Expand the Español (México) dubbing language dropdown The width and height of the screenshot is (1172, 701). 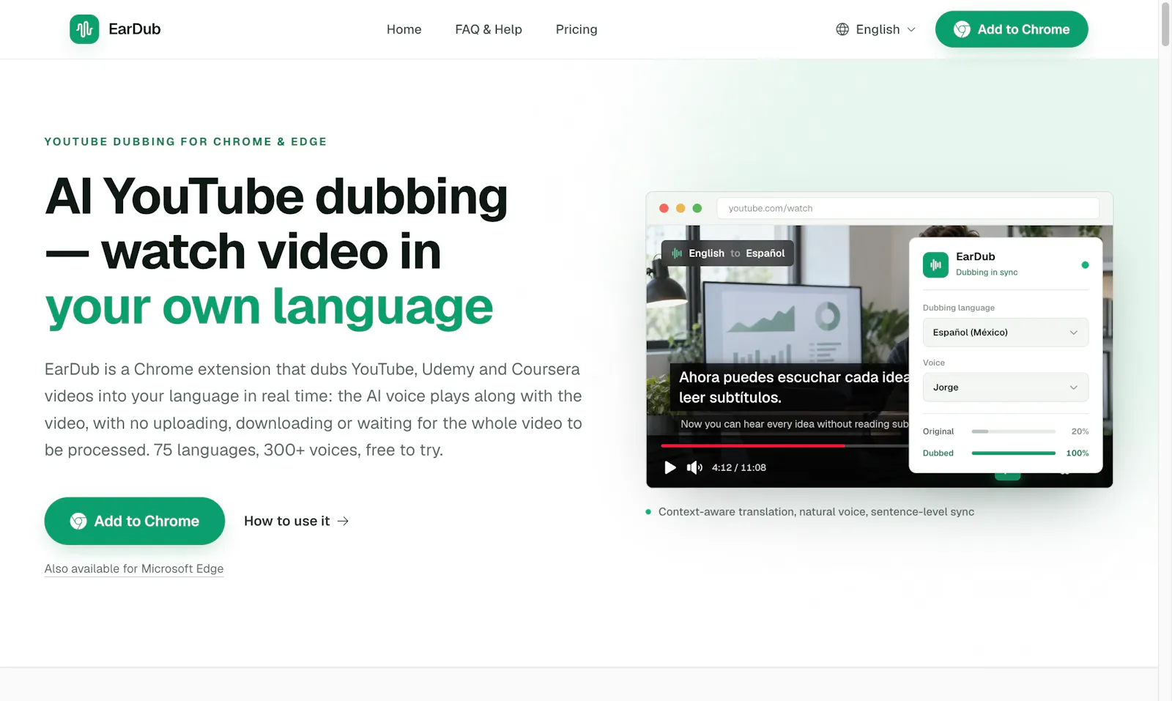tap(1005, 333)
